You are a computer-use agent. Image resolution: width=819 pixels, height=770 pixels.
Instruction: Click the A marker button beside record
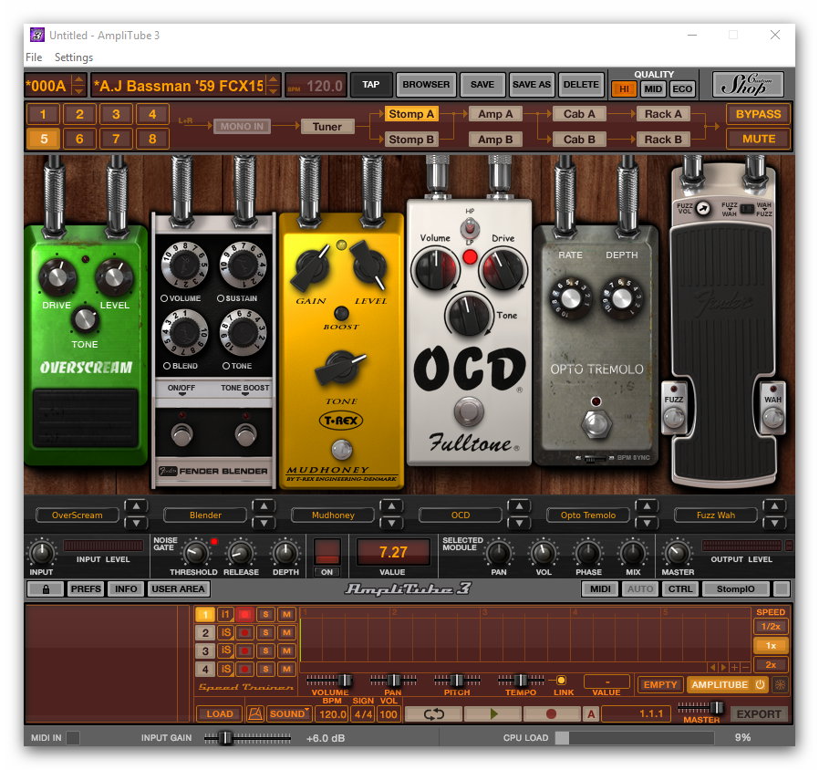point(591,713)
